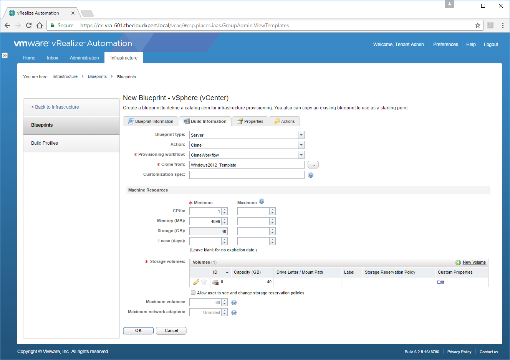The width and height of the screenshot is (510, 360).
Task: Open the Blueprint Information tab
Action: pos(151,121)
